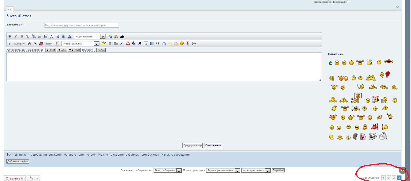411x181 pixels.
Task: Toggle bold text formatting
Action: [x=10, y=37]
